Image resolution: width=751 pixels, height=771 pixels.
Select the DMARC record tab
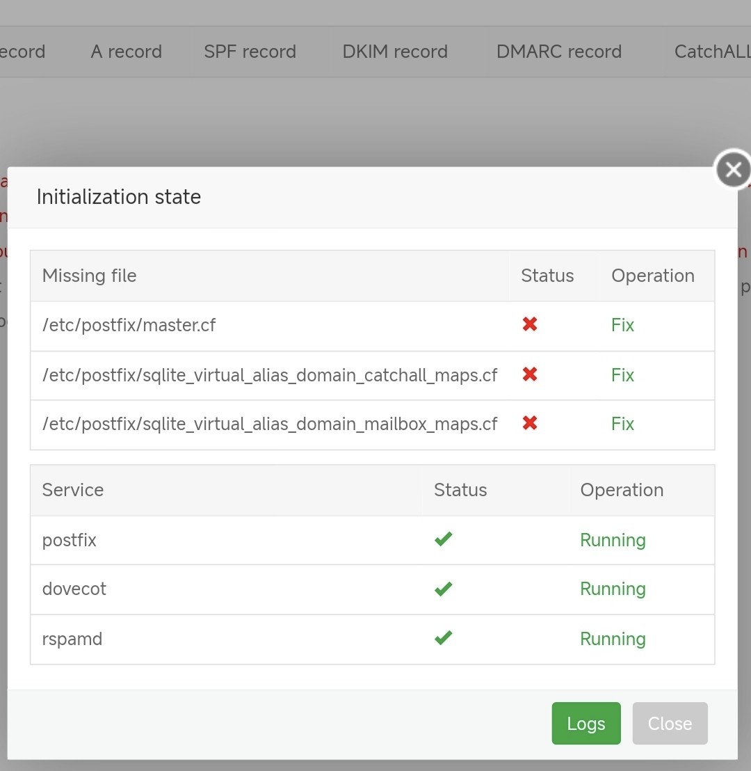pyautogui.click(x=558, y=51)
